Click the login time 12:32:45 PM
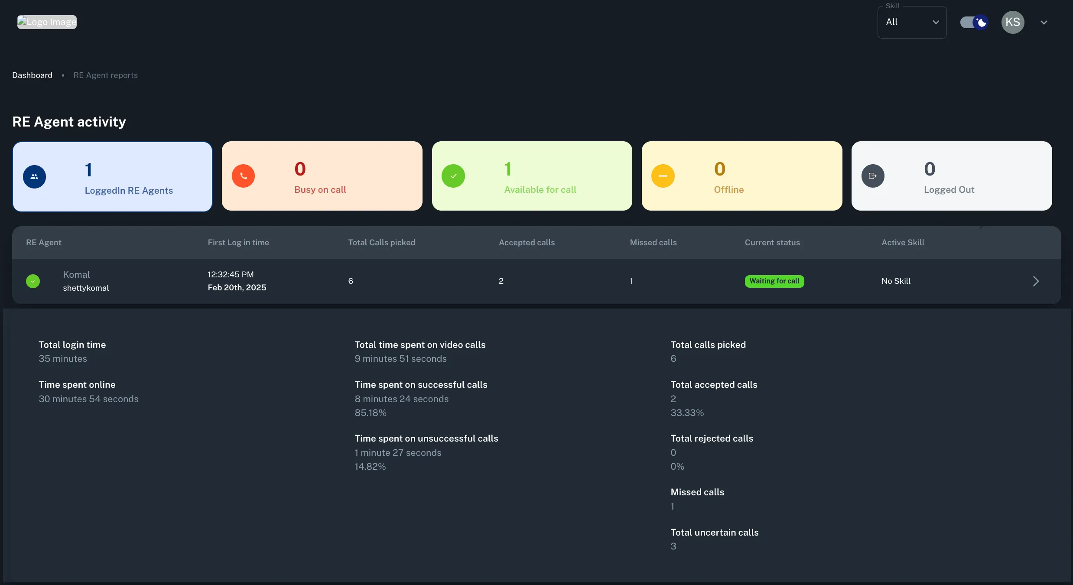Viewport: 1073px width, 585px height. coord(231,274)
